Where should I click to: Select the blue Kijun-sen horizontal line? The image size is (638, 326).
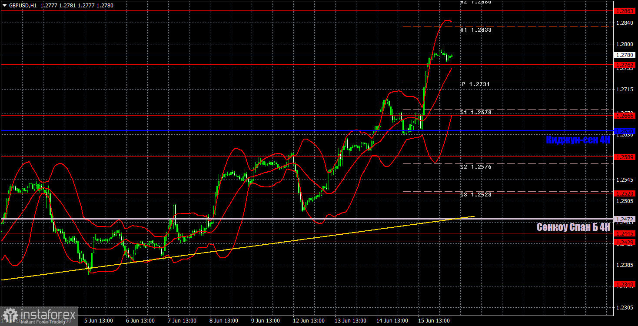coord(306,131)
